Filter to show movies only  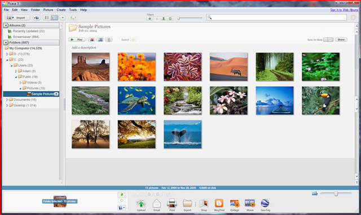click(170, 19)
